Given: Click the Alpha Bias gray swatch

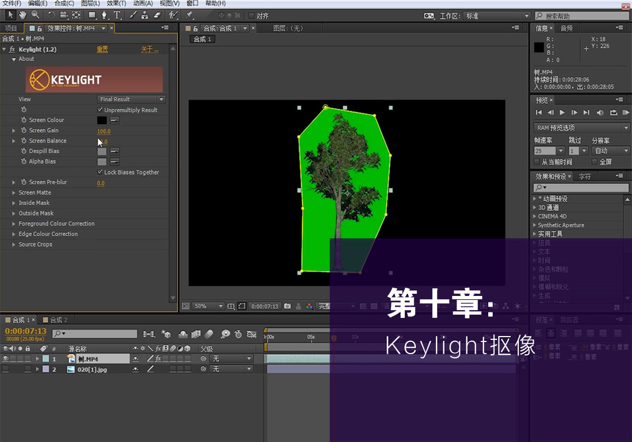Looking at the screenshot, I should click(x=102, y=162).
